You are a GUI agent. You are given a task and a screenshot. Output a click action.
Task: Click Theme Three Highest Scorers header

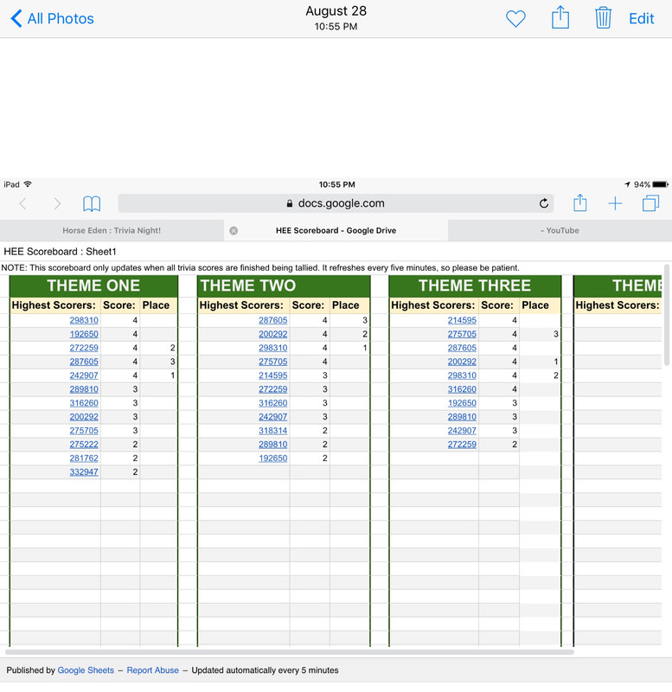tap(432, 305)
